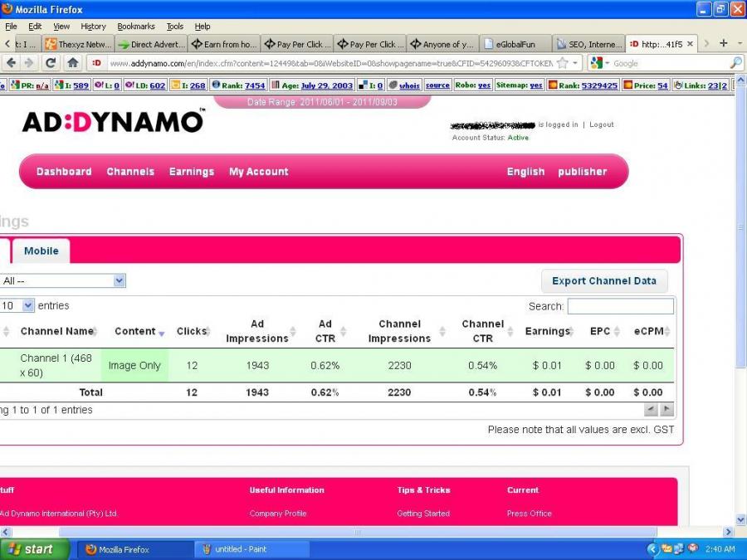Open the browser Home page icon
Screen dimensions: 747x560
pyautogui.click(x=72, y=63)
